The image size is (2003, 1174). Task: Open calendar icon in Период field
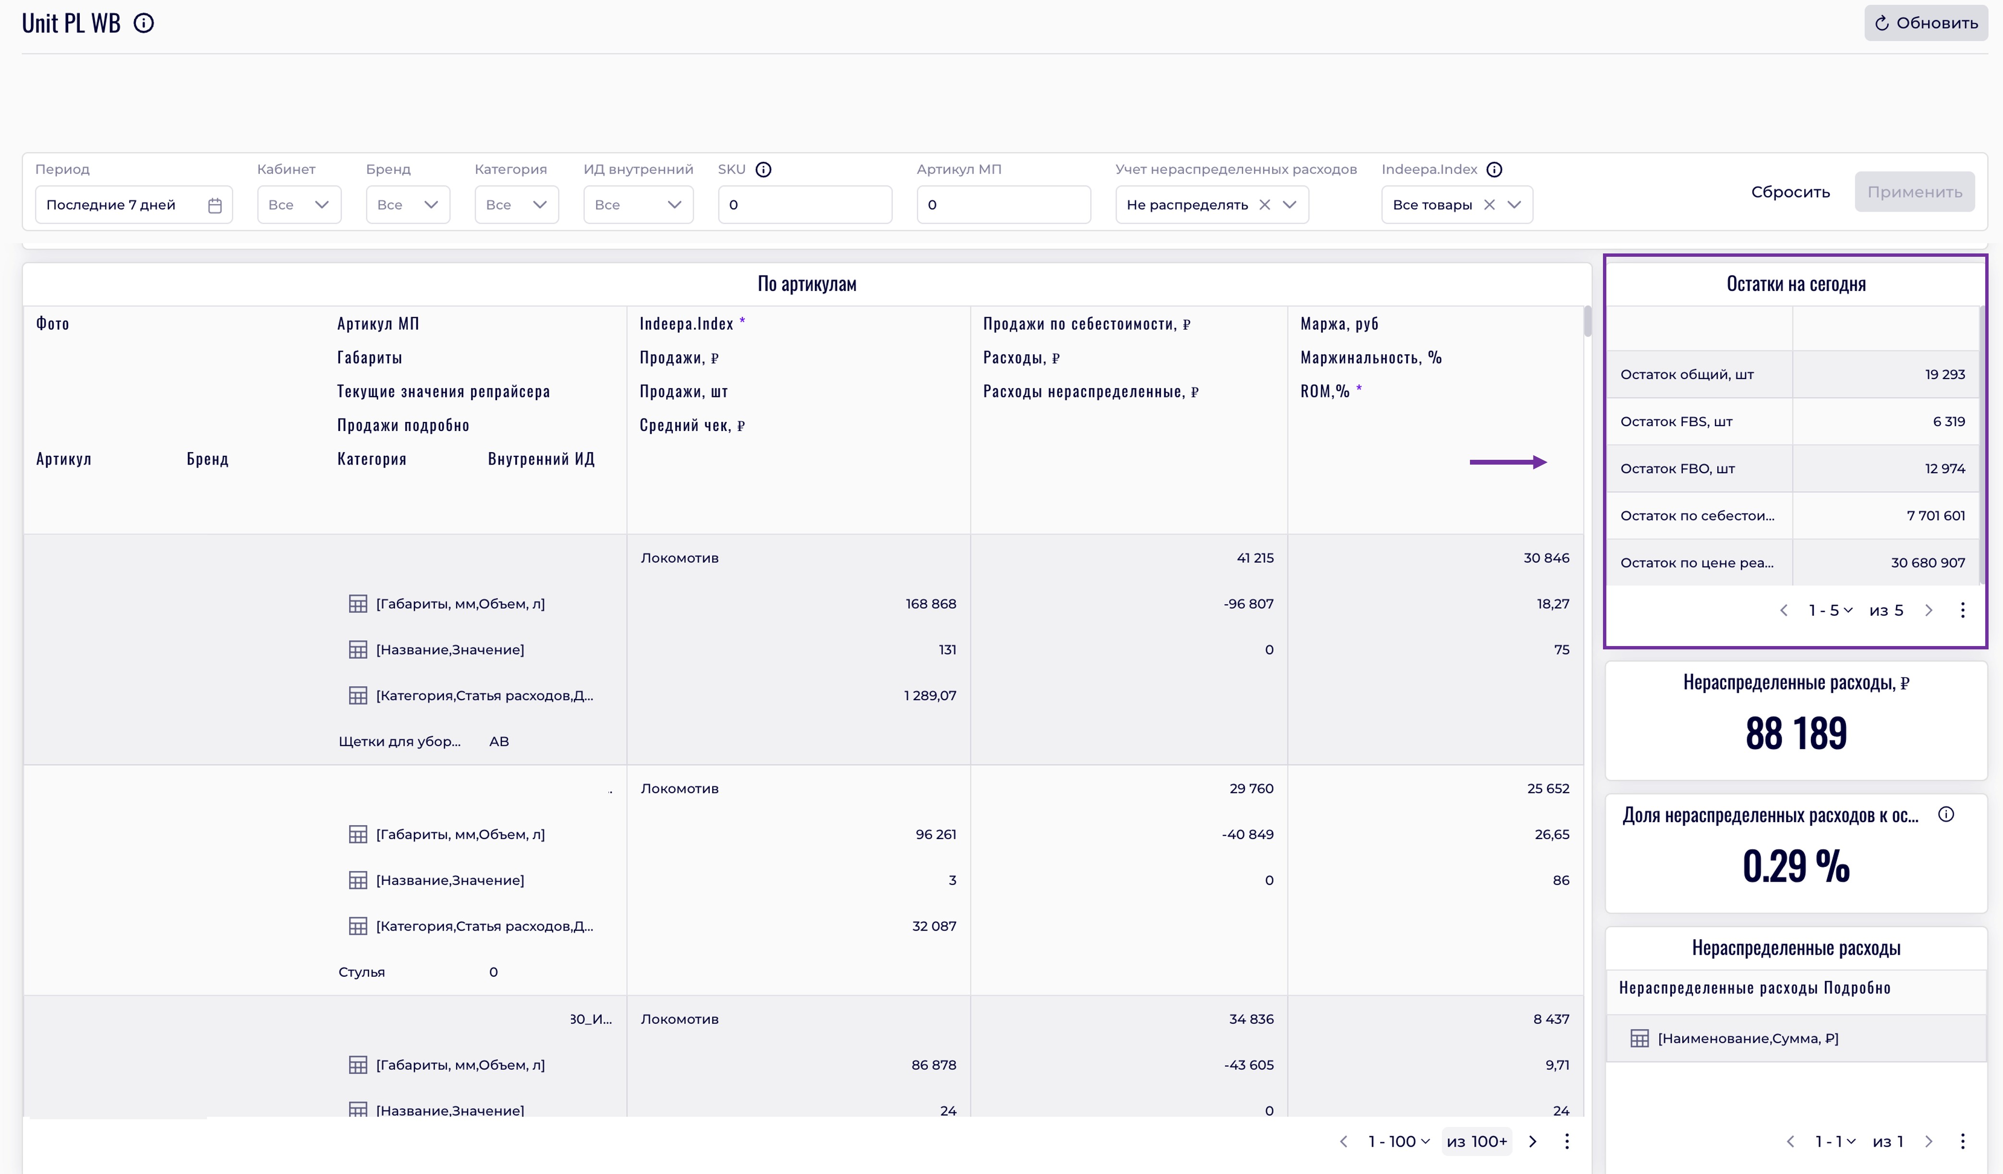[215, 206]
